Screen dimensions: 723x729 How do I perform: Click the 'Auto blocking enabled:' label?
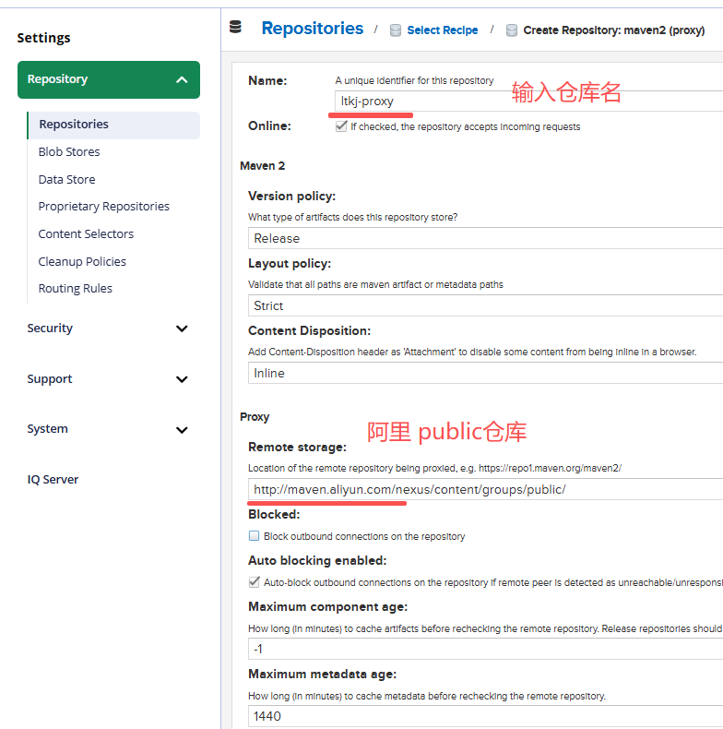(x=317, y=561)
